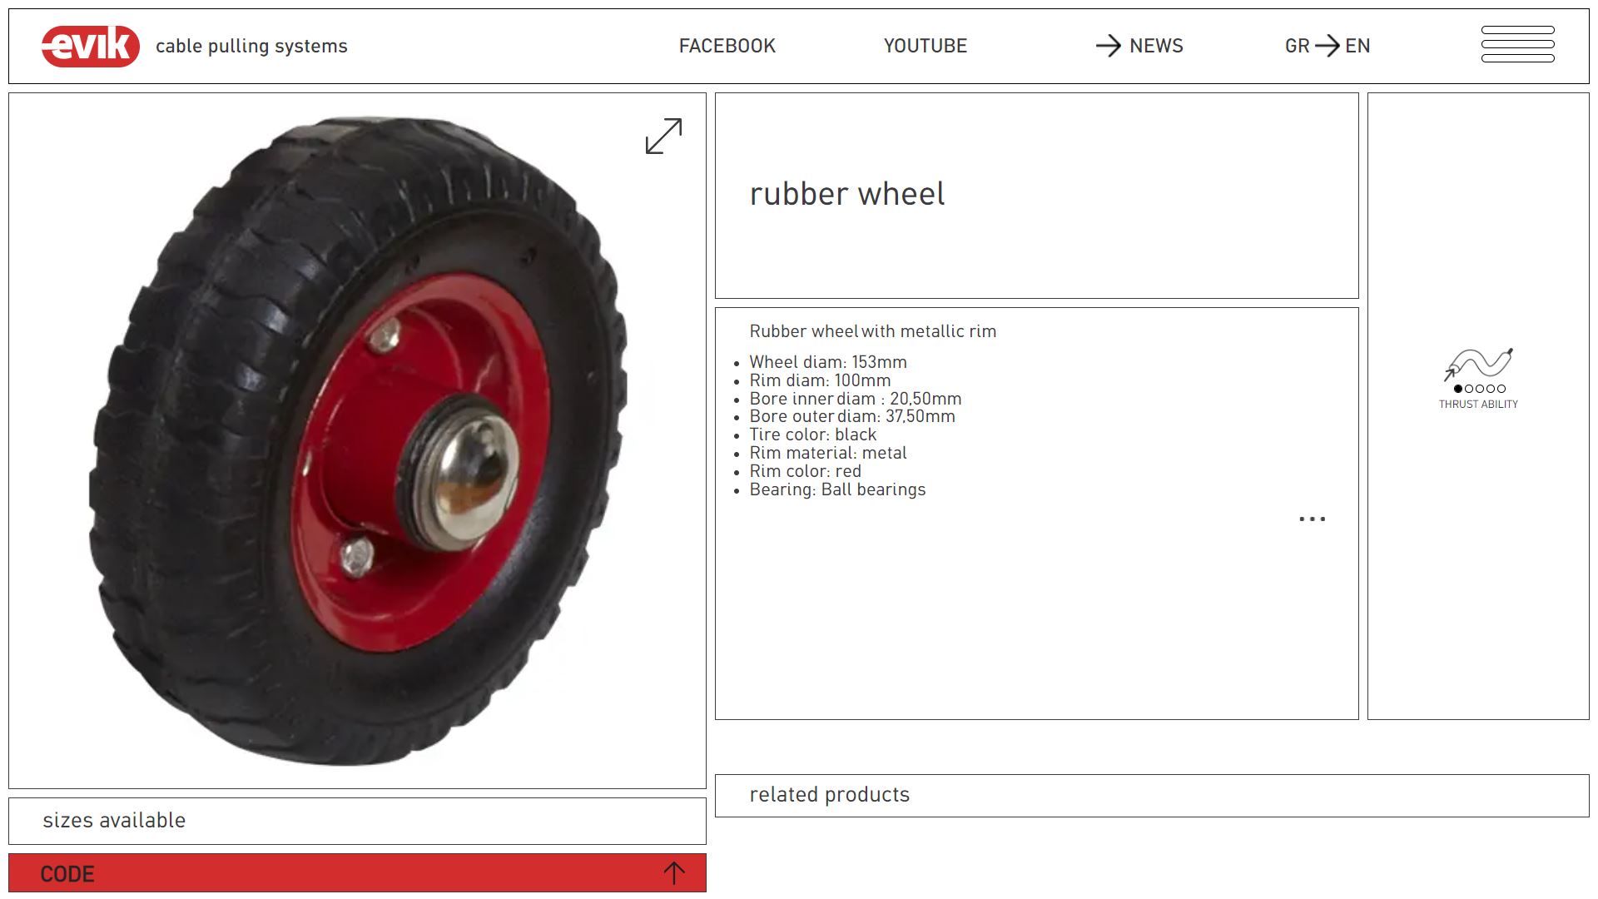Screen dimensions: 1598x899
Task: Show more description via three dots
Action: pyautogui.click(x=1312, y=519)
